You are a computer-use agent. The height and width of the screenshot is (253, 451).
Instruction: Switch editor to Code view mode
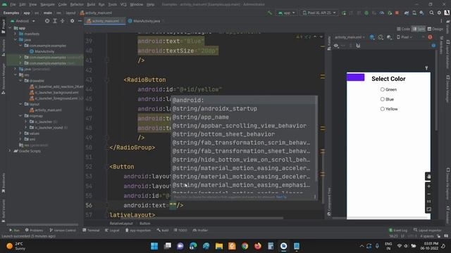click(x=403, y=29)
